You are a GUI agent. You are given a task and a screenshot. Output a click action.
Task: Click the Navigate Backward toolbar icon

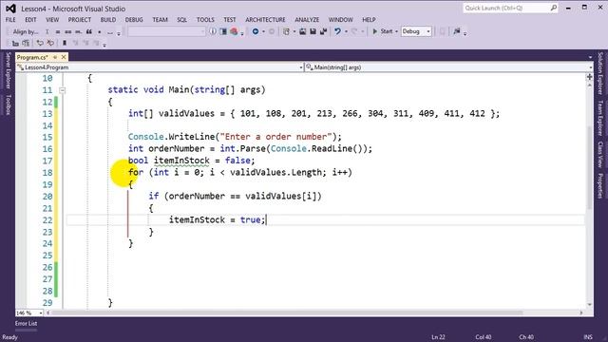[256, 31]
